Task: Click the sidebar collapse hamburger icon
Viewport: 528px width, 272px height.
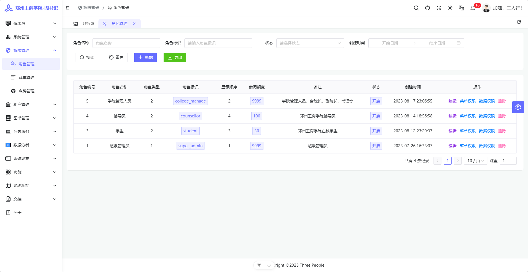Action: click(x=68, y=8)
